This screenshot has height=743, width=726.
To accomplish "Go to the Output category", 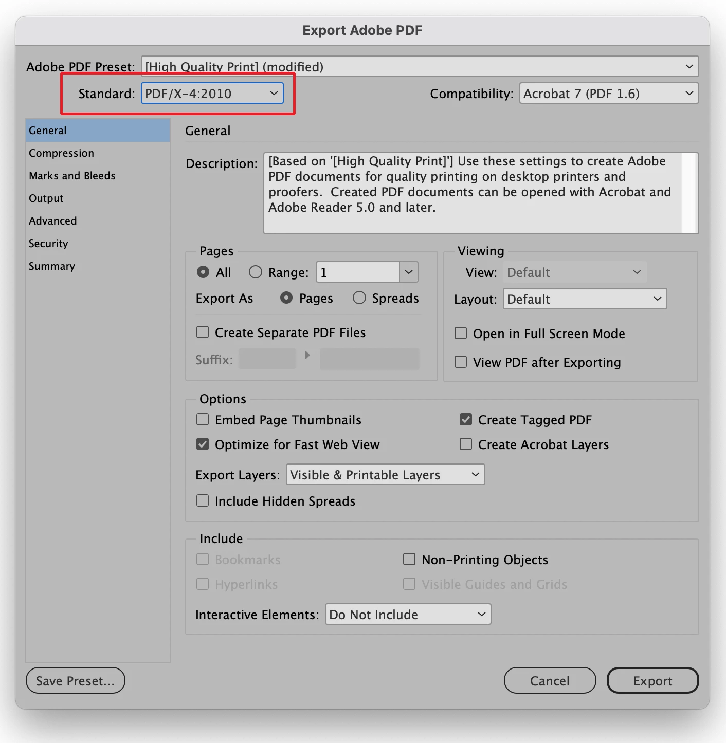I will pos(98,198).
